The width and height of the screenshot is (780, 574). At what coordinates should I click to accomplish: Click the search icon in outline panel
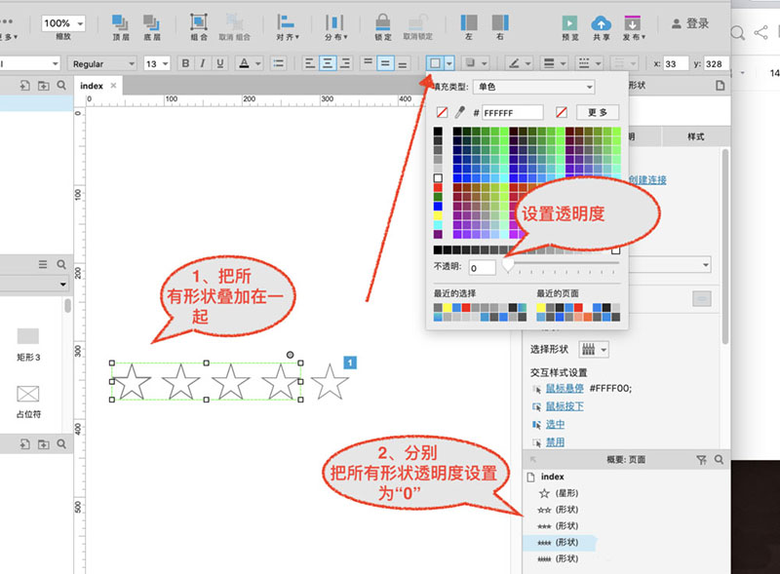(720, 460)
